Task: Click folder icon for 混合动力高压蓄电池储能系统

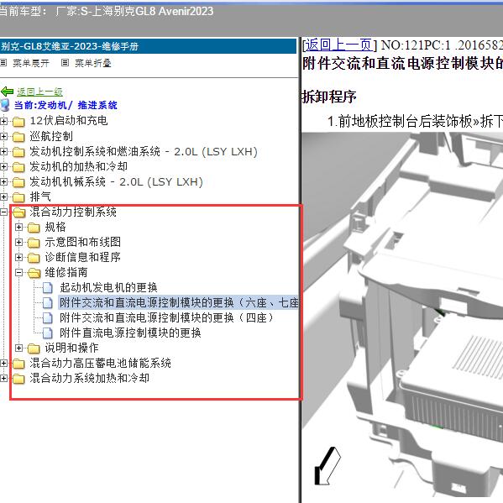Action: [x=18, y=363]
